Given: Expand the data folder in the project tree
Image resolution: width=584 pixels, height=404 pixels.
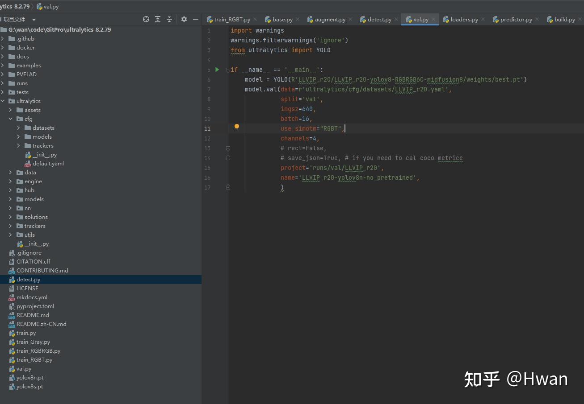Looking at the screenshot, I should 10,172.
